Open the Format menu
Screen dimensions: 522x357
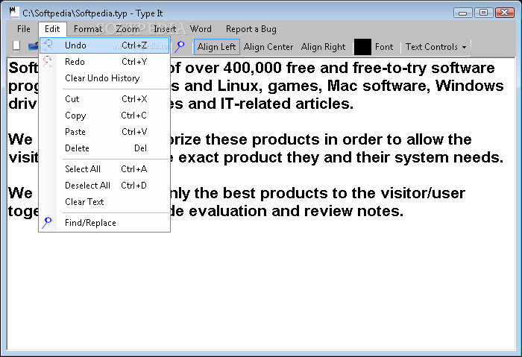[88, 29]
